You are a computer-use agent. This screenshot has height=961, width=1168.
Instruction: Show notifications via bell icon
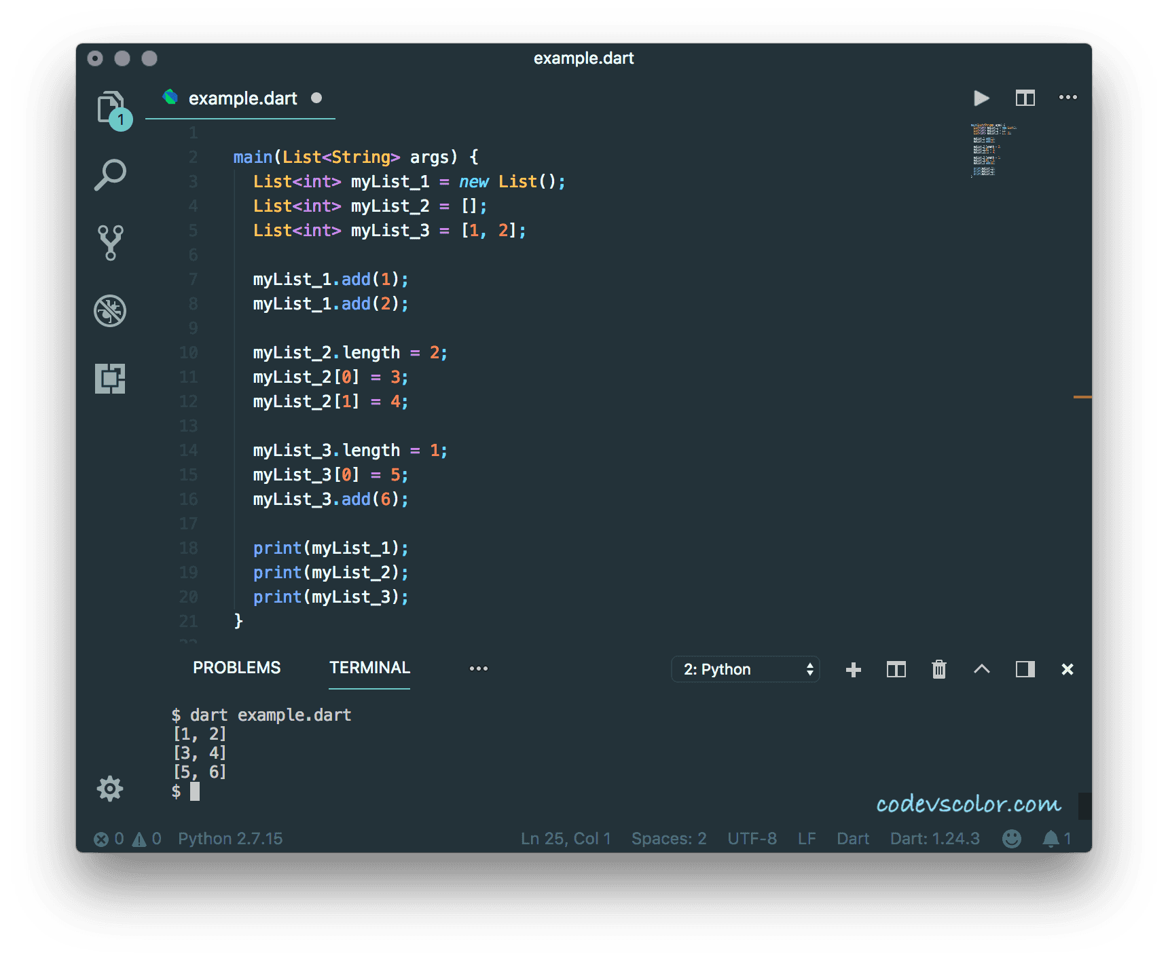[x=1057, y=839]
